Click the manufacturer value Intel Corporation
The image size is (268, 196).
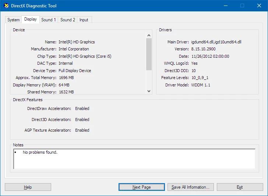pyautogui.click(x=74, y=49)
